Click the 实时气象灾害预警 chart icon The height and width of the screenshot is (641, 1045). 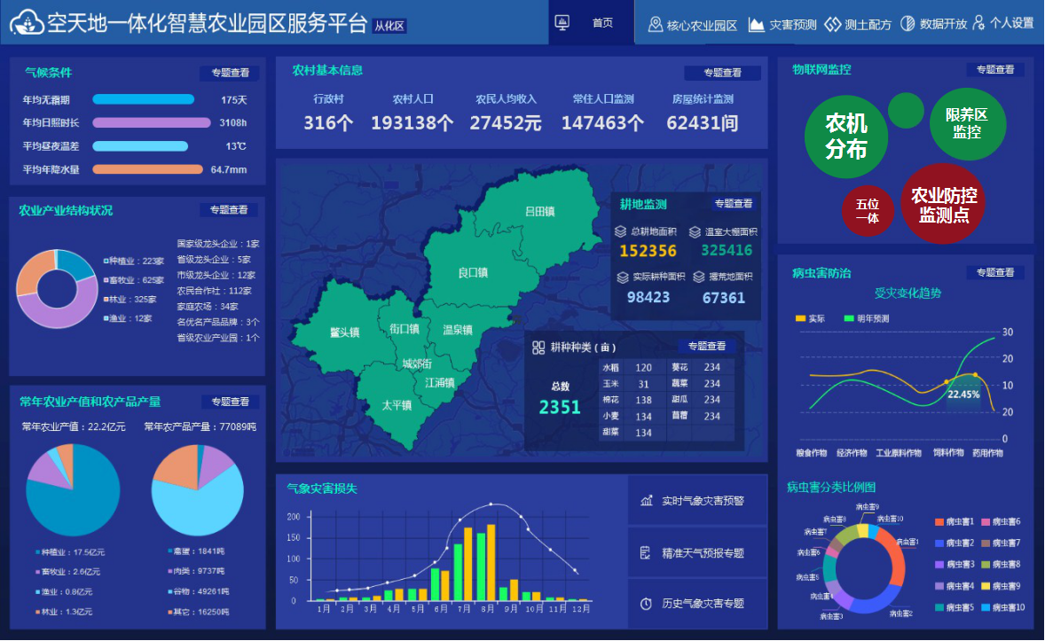click(x=646, y=501)
